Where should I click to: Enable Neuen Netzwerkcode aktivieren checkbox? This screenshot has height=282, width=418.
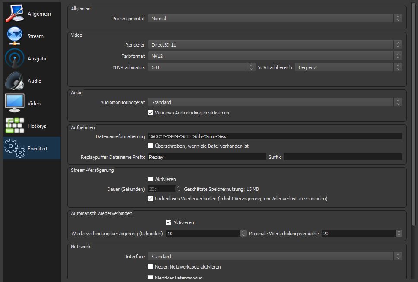[150, 266]
